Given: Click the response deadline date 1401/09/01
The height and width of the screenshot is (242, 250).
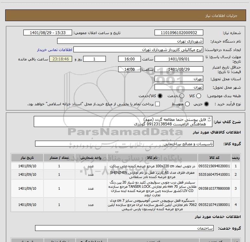Looking at the screenshot, I should click(x=179, y=59).
